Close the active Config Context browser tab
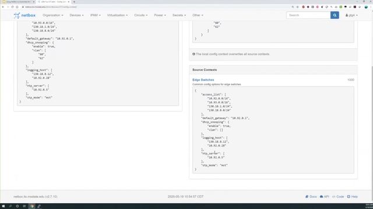Screen dimensions: 373x209 pyautogui.click(x=69, y=2)
